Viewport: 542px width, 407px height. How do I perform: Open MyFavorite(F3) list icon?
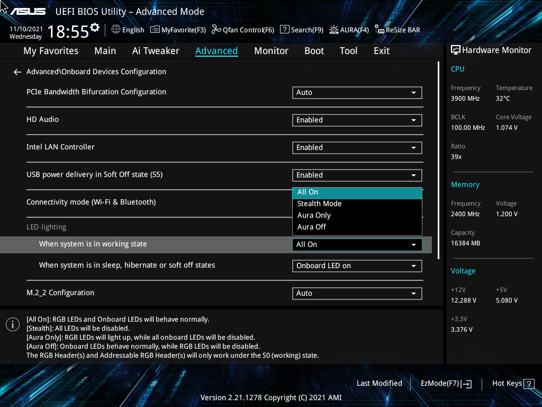(x=155, y=30)
